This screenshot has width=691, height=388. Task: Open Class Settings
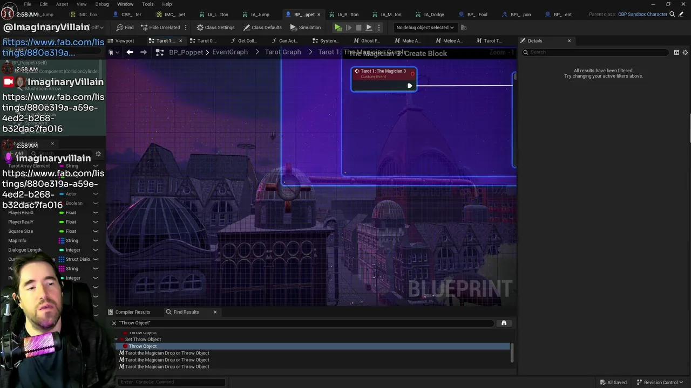215,27
